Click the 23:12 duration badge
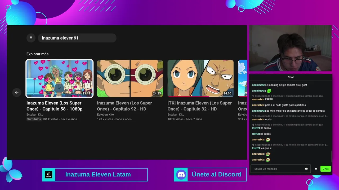The height and width of the screenshot is (190, 339). pyautogui.click(x=86, y=93)
